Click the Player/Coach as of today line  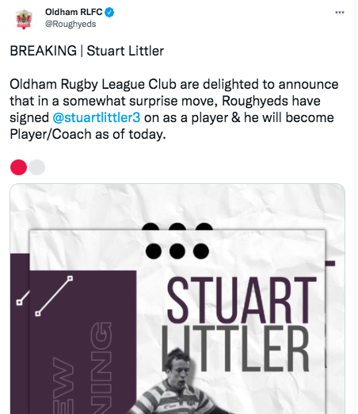point(88,134)
